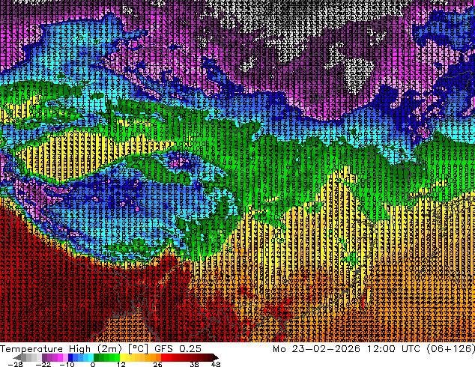Image resolution: width=475 pixels, height=367 pixels.
Task: Click the "12:00 UTC" time text
Action: 394,349
